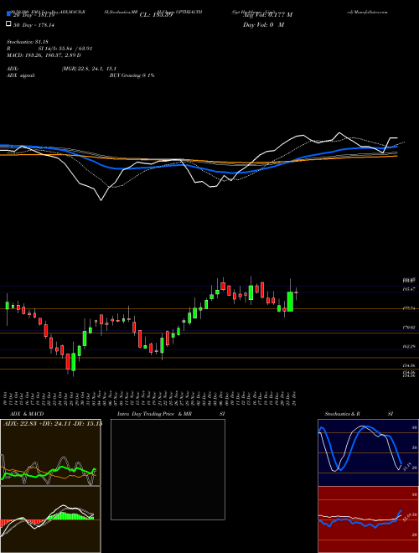
Task: Click the 'Avg Vol: 0.177 M' text
Action: (267, 15)
